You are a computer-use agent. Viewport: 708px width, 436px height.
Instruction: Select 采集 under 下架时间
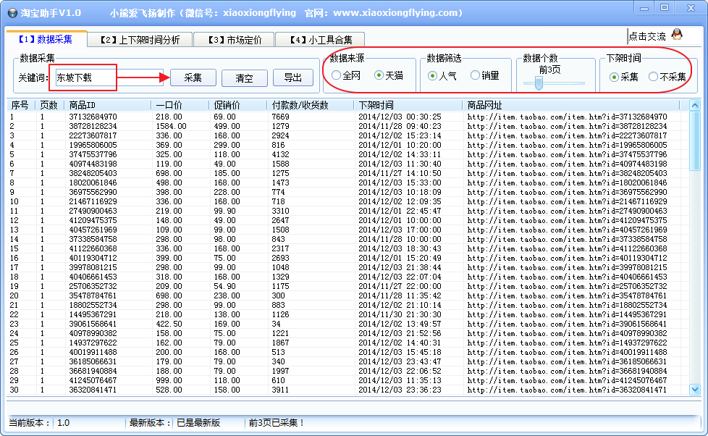click(623, 77)
